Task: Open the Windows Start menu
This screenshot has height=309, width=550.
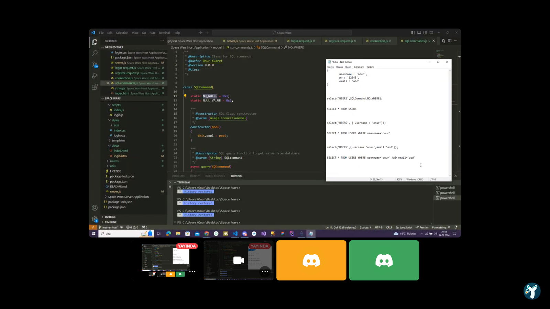Action: 93,233
